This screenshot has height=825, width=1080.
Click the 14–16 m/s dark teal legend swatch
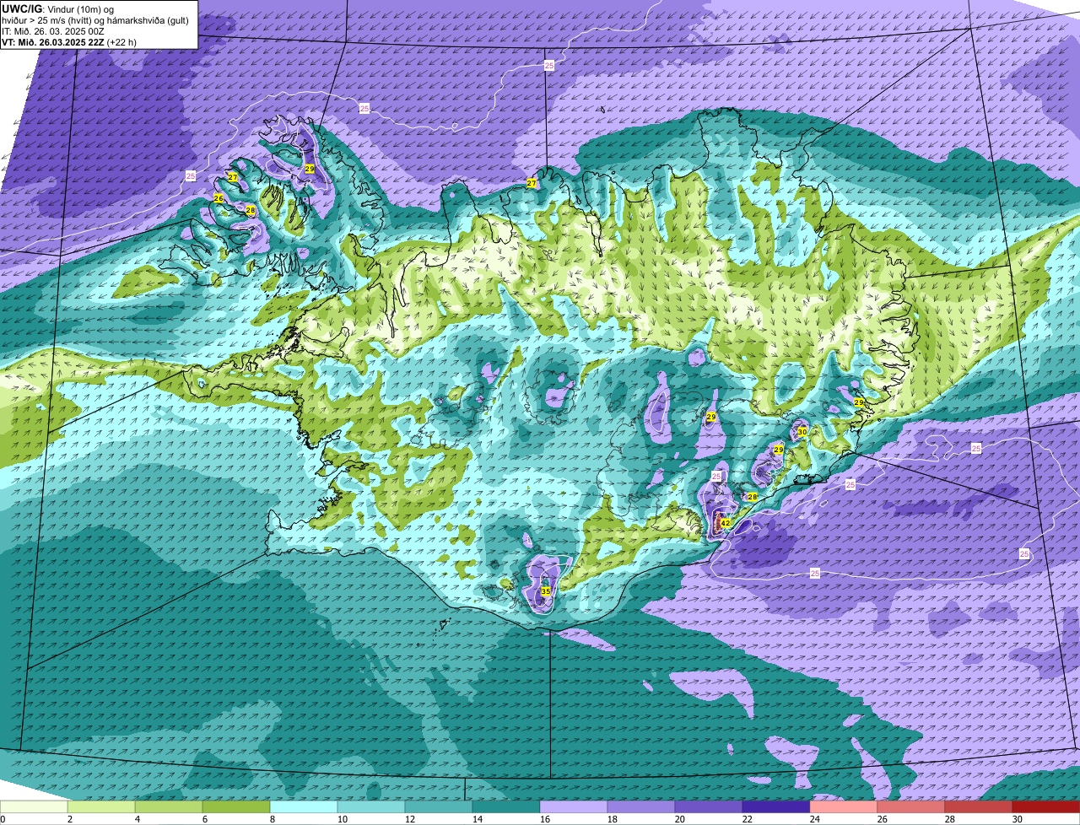[506, 806]
